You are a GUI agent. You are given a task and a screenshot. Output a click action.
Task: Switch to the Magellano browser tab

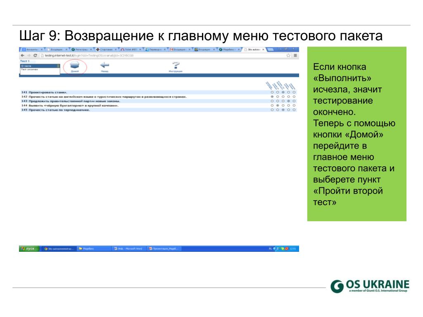click(230, 50)
